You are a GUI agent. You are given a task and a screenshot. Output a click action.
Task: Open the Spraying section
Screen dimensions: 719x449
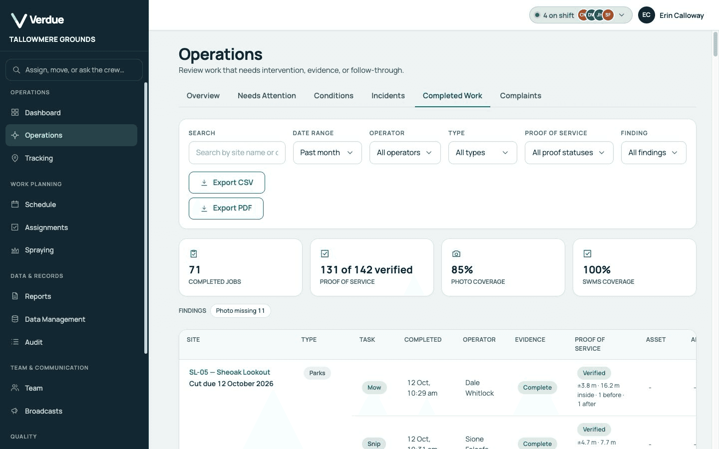(x=71, y=250)
